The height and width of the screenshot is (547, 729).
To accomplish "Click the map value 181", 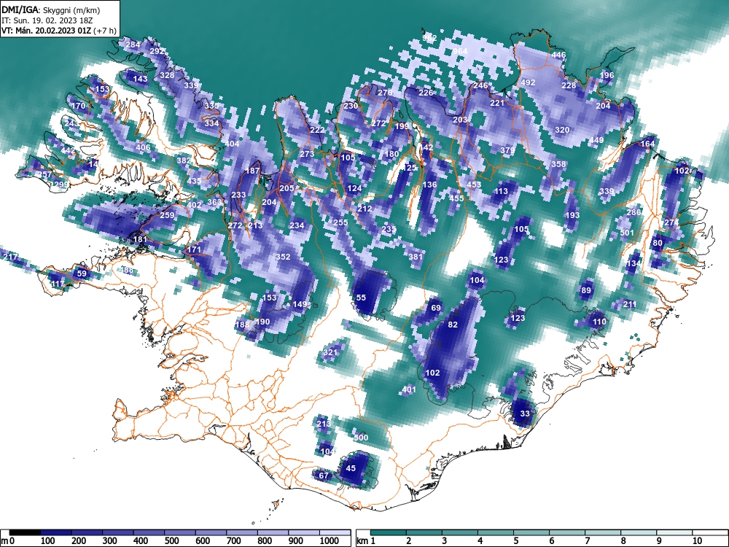I will pos(140,239).
